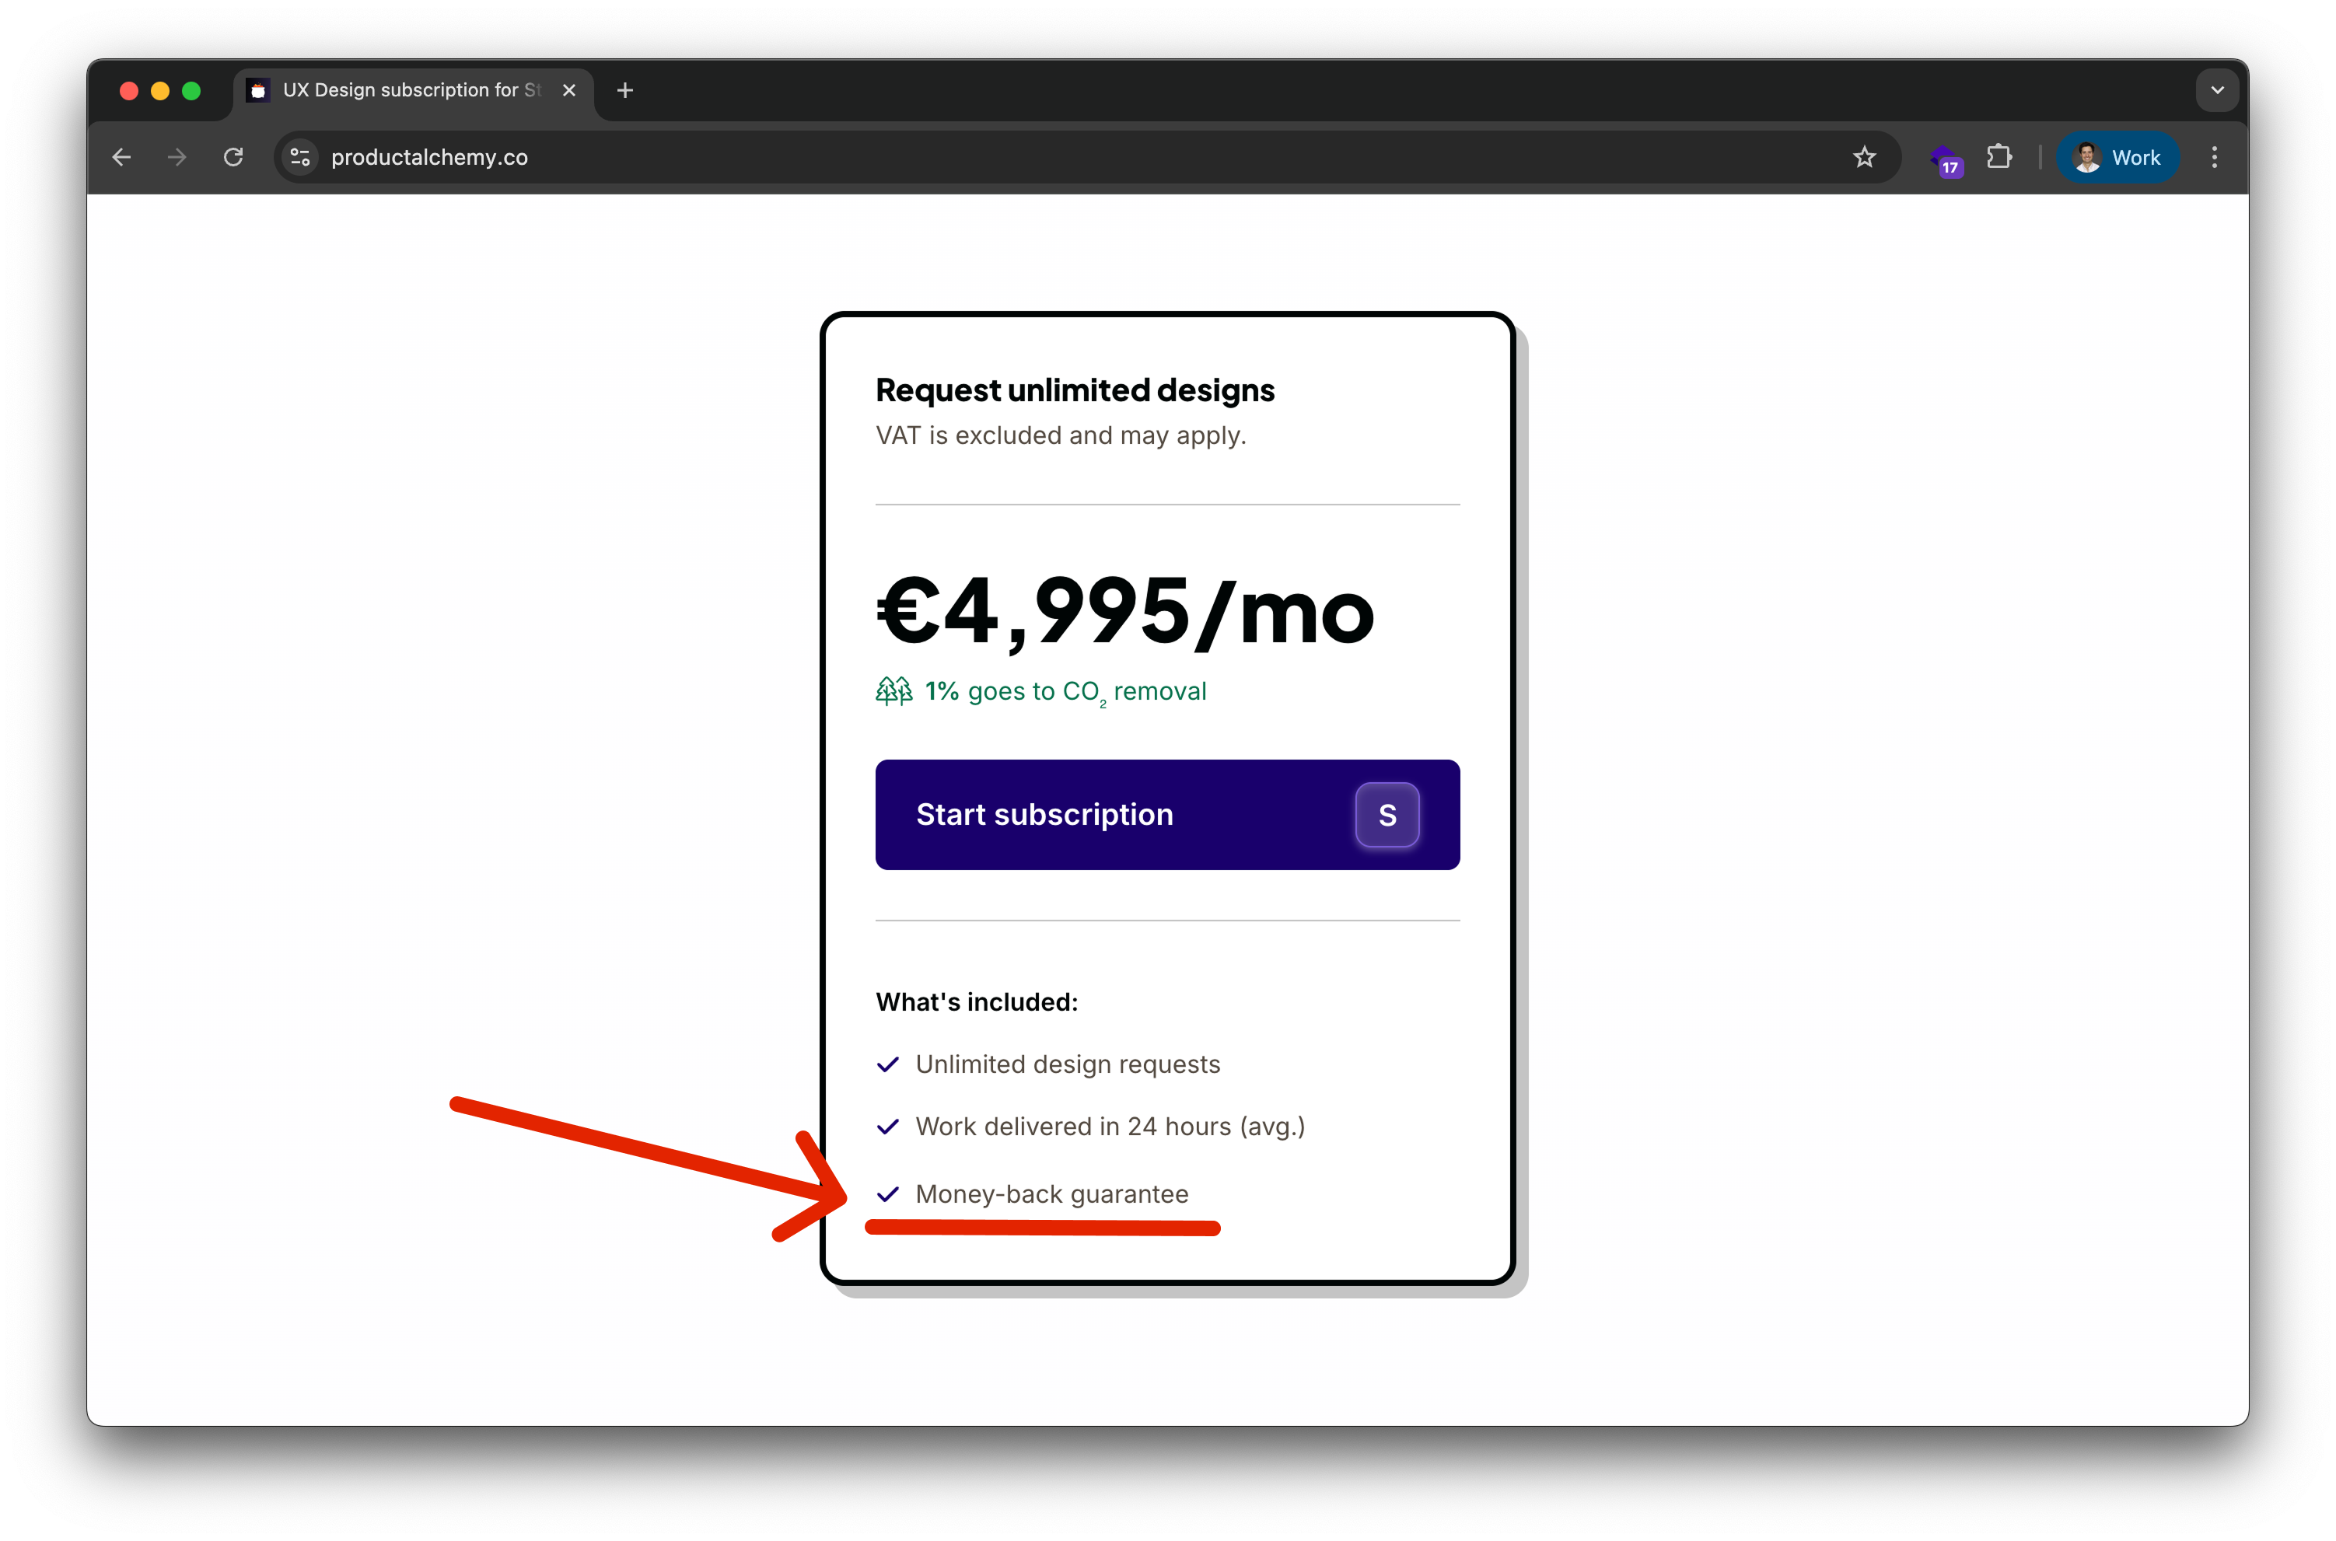Image resolution: width=2336 pixels, height=1541 pixels.
Task: Click the Money-back guarantee checkmark
Action: click(x=887, y=1194)
